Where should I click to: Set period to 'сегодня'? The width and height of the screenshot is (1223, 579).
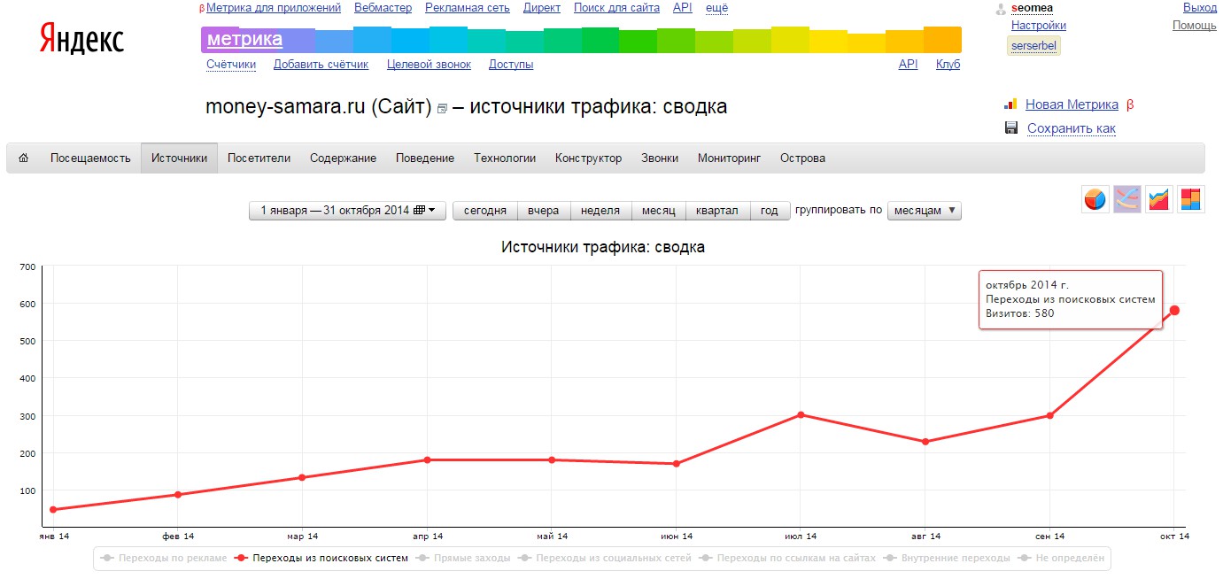[x=485, y=211]
